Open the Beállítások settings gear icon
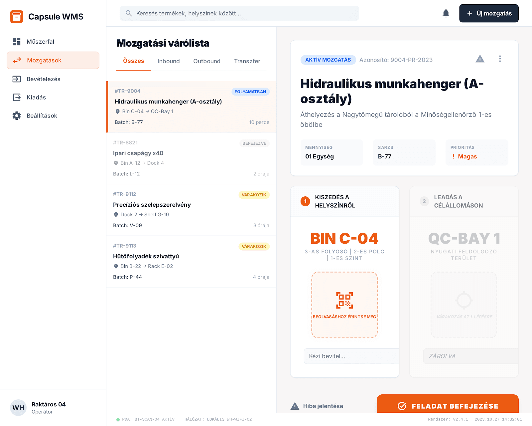This screenshot has width=532, height=426. pyautogui.click(x=16, y=115)
